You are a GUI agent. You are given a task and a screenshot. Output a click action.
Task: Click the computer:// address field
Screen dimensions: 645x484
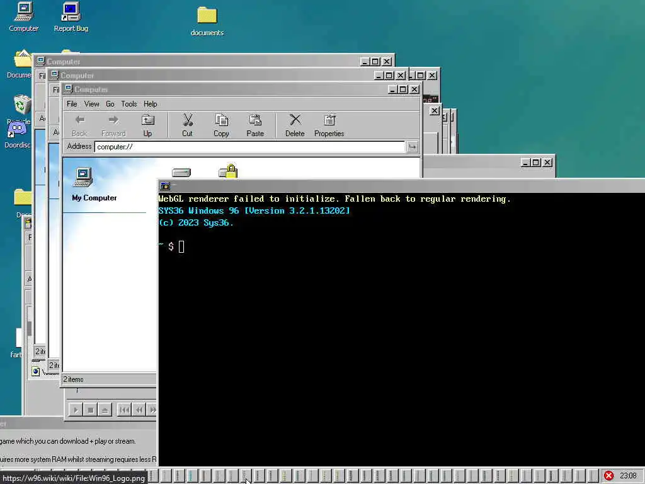click(249, 147)
